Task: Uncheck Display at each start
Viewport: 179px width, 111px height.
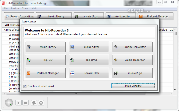Action: (25, 86)
